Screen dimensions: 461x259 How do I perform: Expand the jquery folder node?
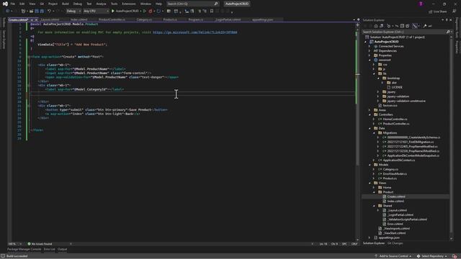[x=378, y=91]
